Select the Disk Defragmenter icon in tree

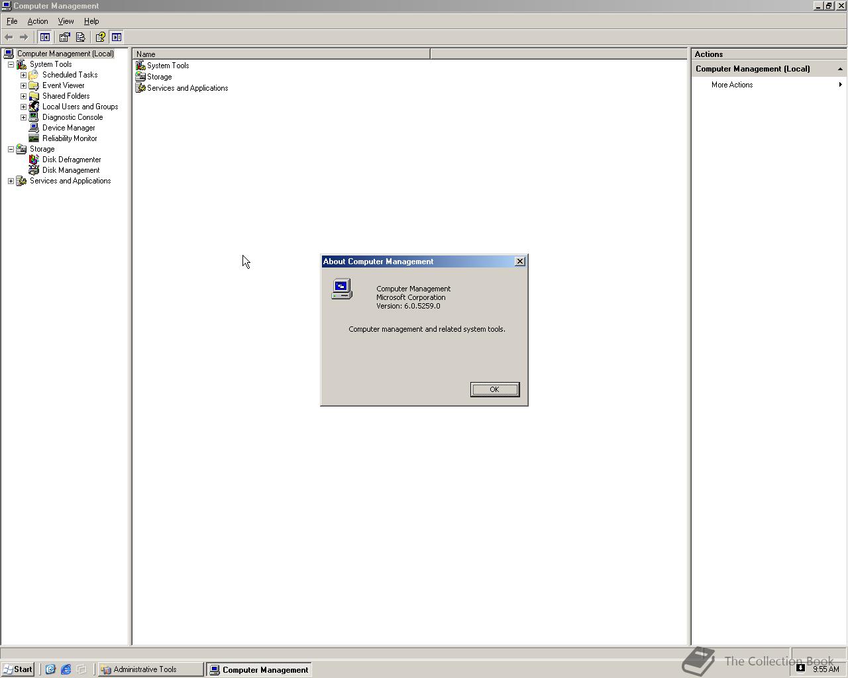click(x=34, y=160)
